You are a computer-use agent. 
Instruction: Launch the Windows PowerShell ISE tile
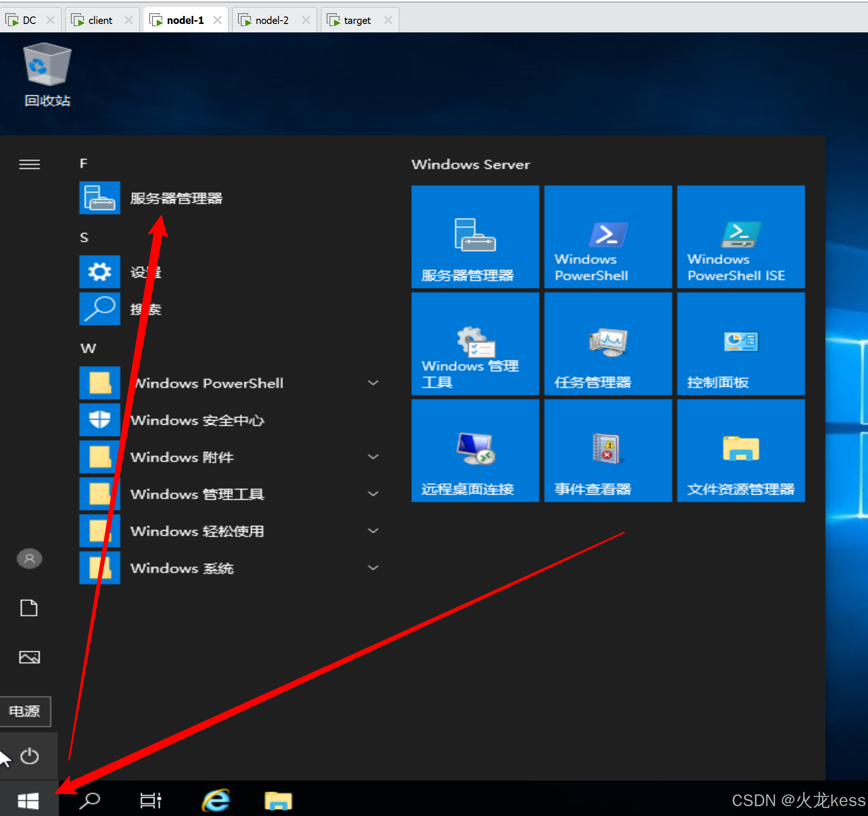tap(741, 237)
